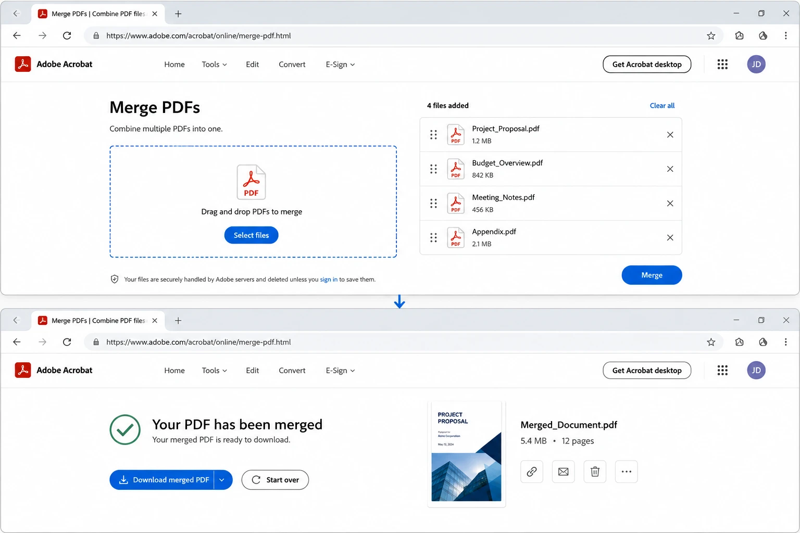Click address bar in lower window
Image resolution: width=800 pixels, height=533 pixels.
404,342
